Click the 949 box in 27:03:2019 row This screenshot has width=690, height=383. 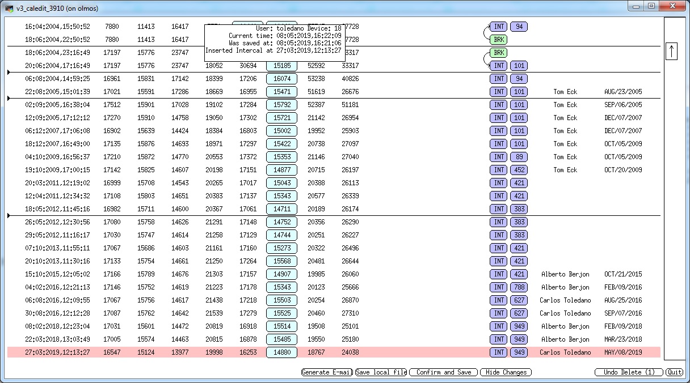(519, 352)
